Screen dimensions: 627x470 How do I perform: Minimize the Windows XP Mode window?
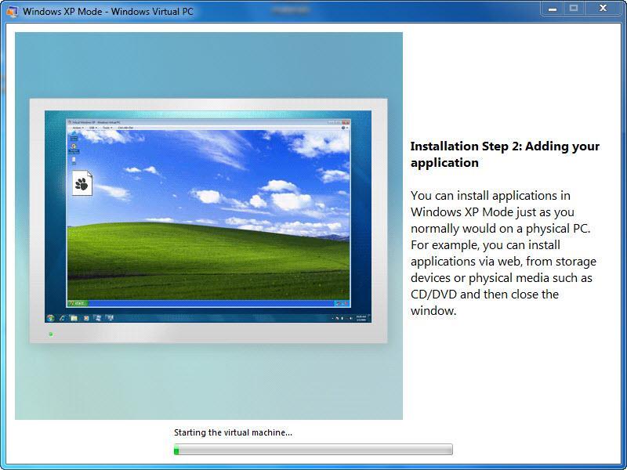553,9
